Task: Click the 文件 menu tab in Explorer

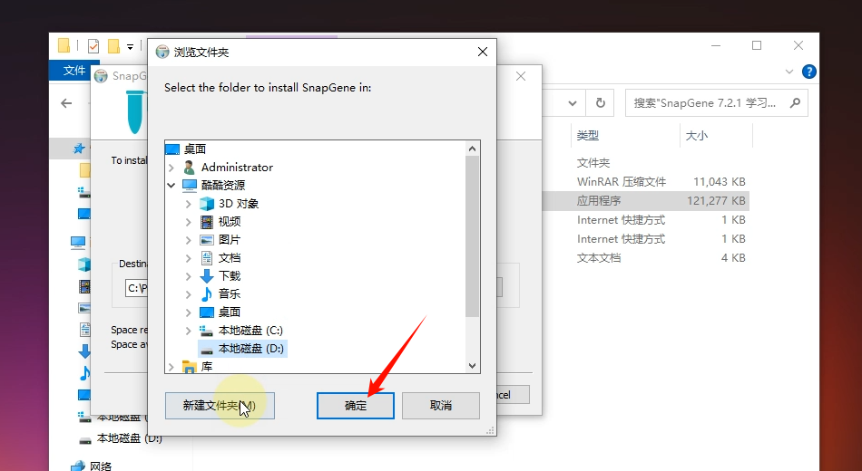Action: pos(73,71)
